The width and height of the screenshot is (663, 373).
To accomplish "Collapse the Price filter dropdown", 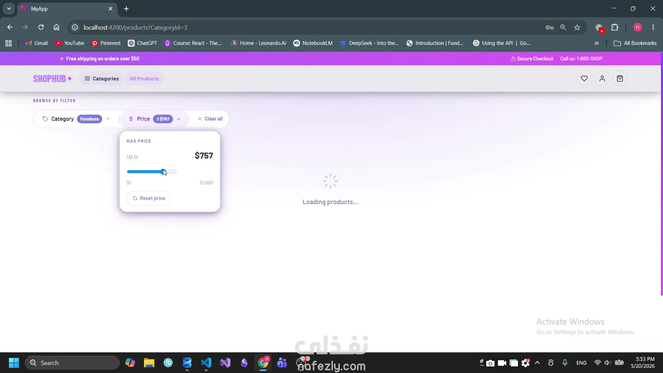I will click(x=179, y=119).
